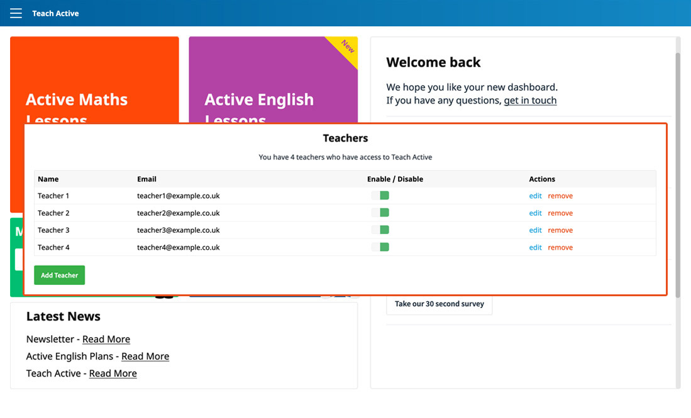Toggle enable switch for Teacher 3
This screenshot has width=691, height=418.
(x=380, y=230)
